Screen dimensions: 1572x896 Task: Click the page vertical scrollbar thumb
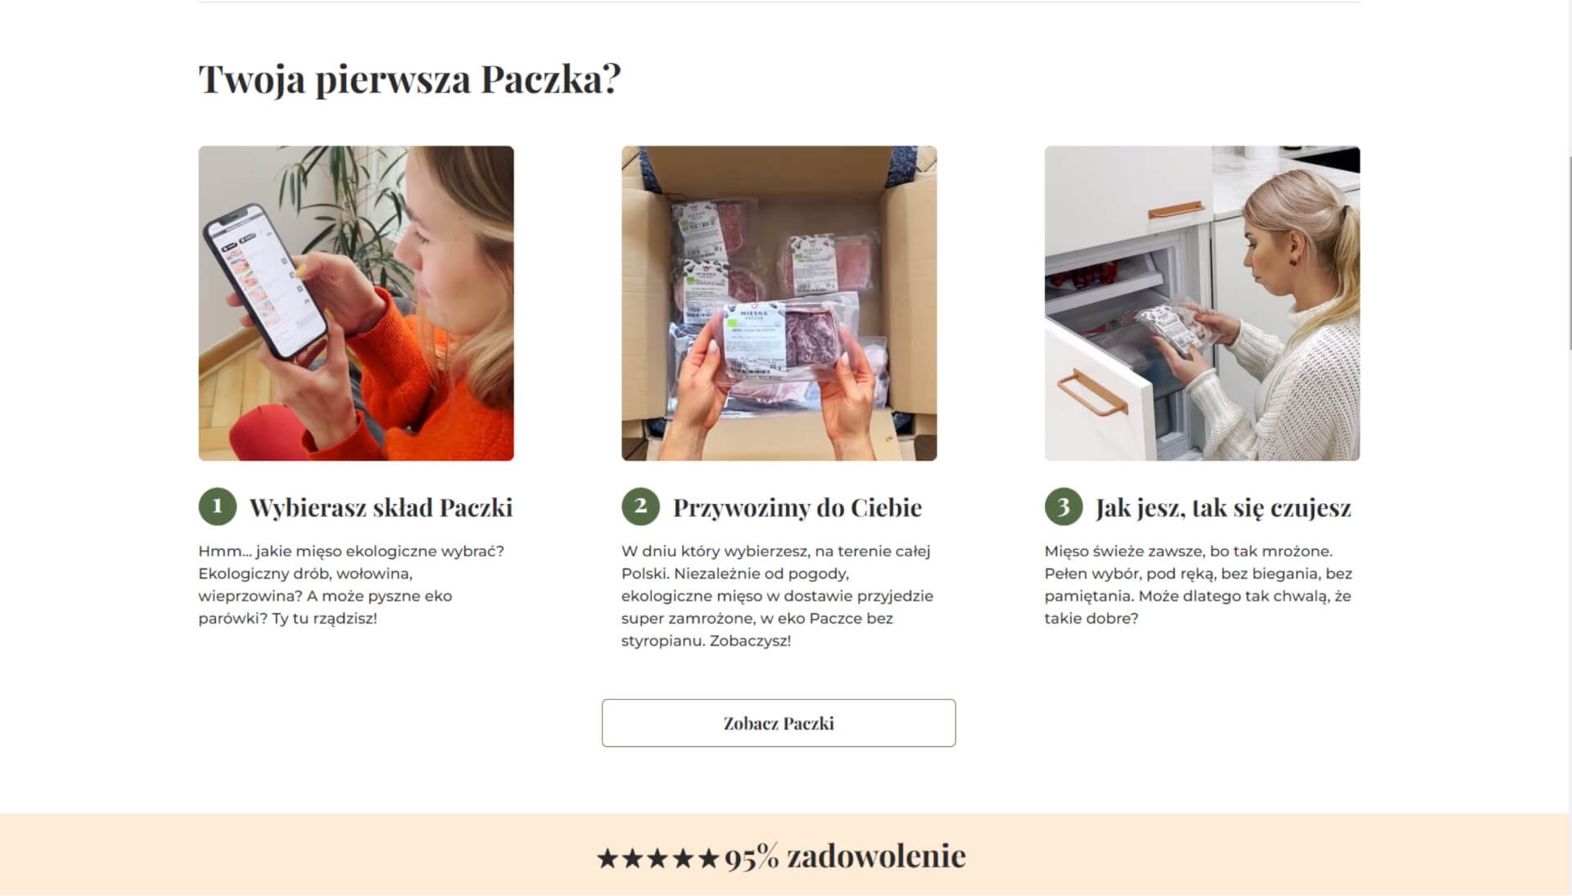1570,254
